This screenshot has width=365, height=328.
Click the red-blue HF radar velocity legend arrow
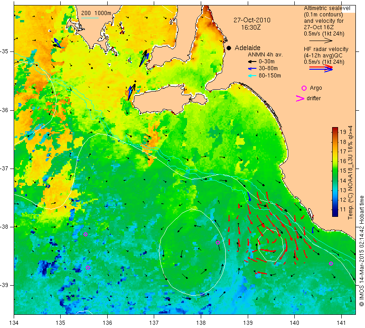321,68
